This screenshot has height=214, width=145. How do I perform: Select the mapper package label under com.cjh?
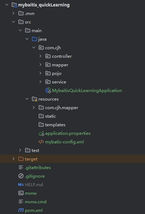click(x=60, y=65)
